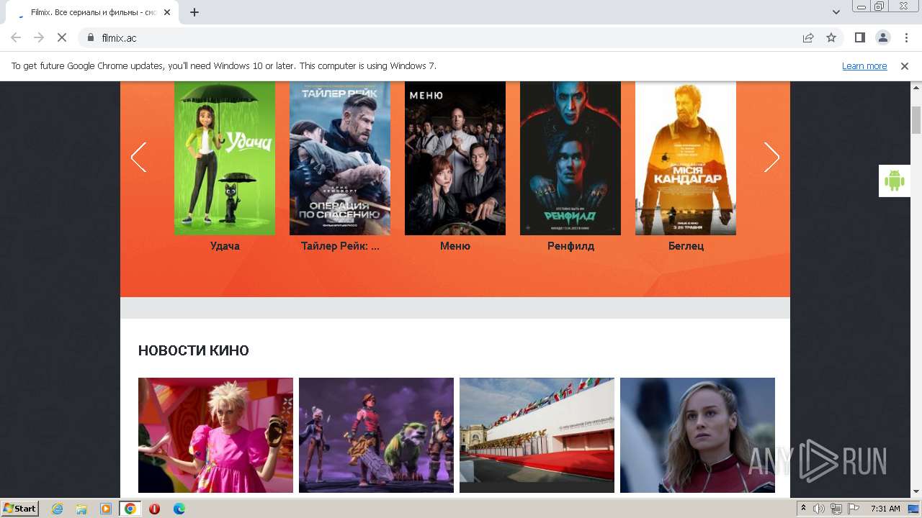Screen dimensions: 922x518
Task: Stop loading the page
Action: [x=62, y=37]
